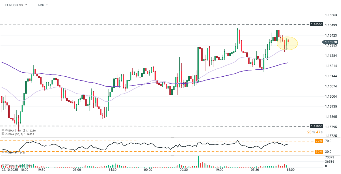Click the RSI 70.0 overbought level label

point(319,141)
